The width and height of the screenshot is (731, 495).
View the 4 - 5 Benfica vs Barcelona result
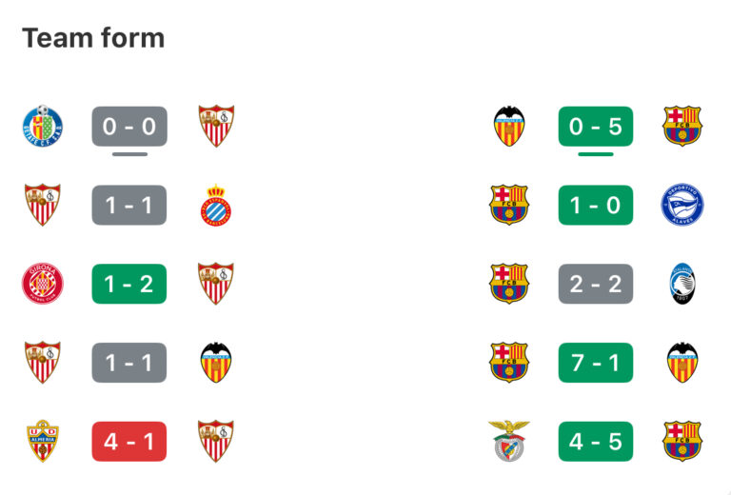[x=596, y=441]
